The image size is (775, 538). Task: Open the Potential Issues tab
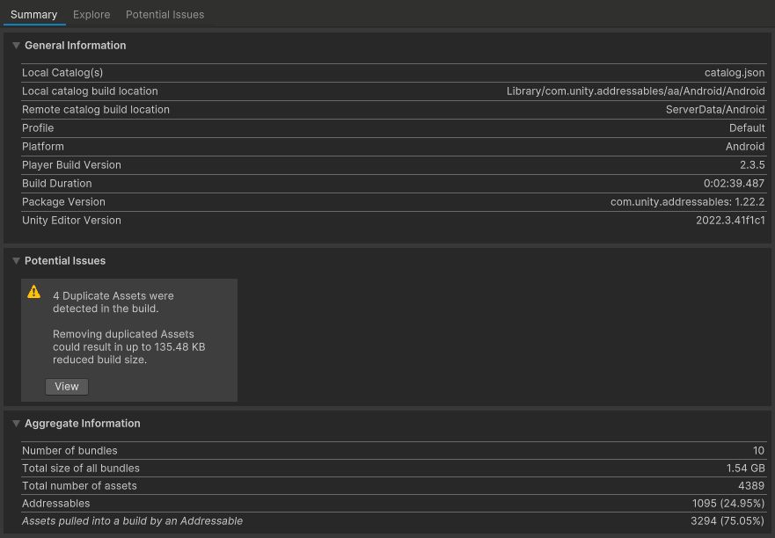pos(165,14)
